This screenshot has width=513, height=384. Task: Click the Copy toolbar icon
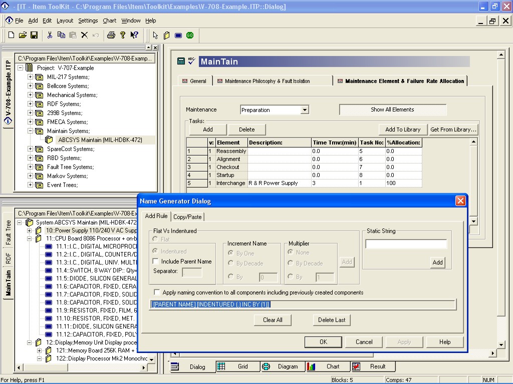coord(61,35)
